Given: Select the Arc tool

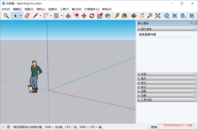Looking at the screenshot, I should (46, 16).
